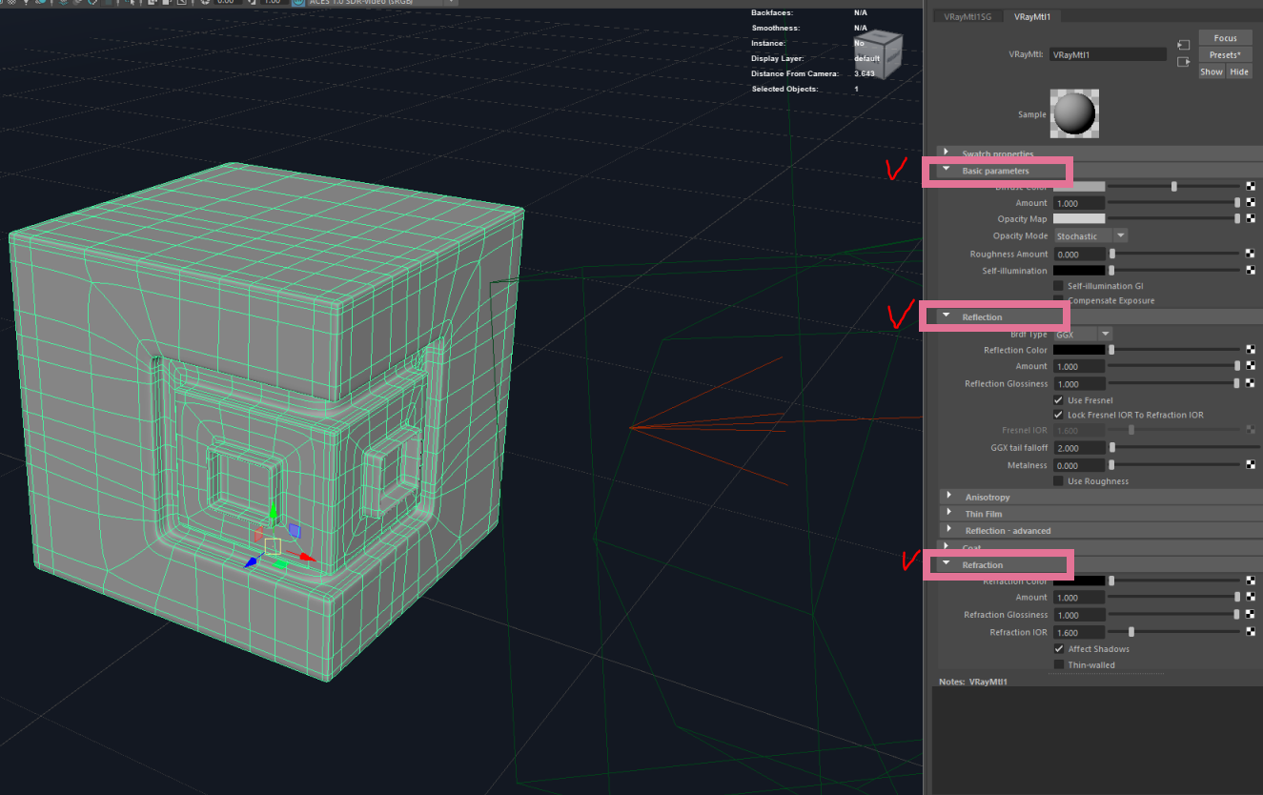
Task: Open the Reflection Color swatch
Action: click(1079, 351)
